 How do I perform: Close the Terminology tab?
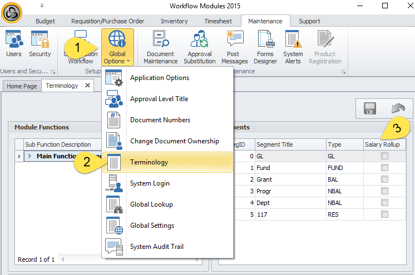87,86
